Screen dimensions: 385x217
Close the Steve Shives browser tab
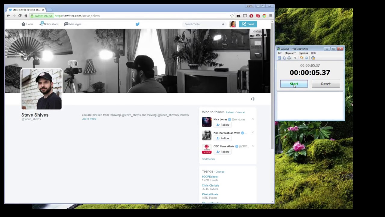tap(43, 10)
